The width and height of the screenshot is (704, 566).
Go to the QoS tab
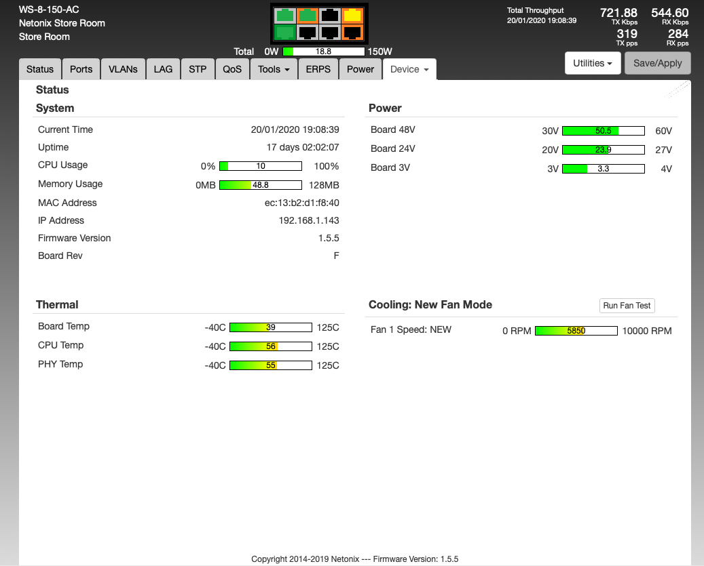click(x=232, y=69)
